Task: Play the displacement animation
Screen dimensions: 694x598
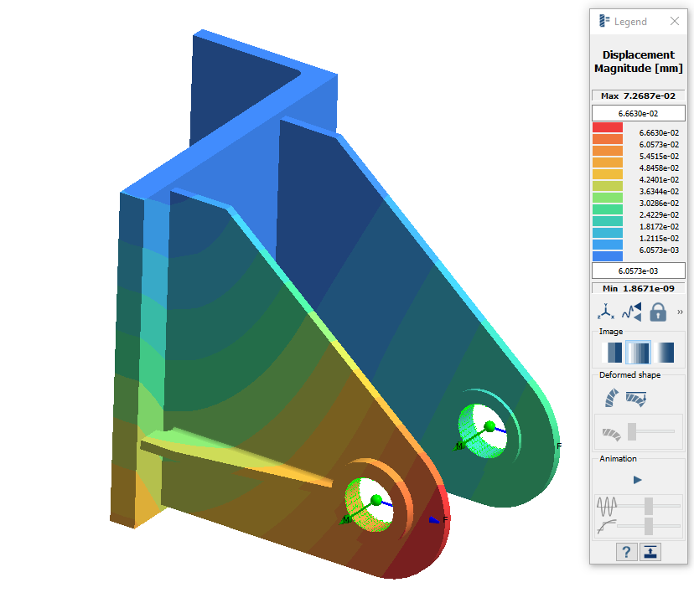Action: [637, 480]
